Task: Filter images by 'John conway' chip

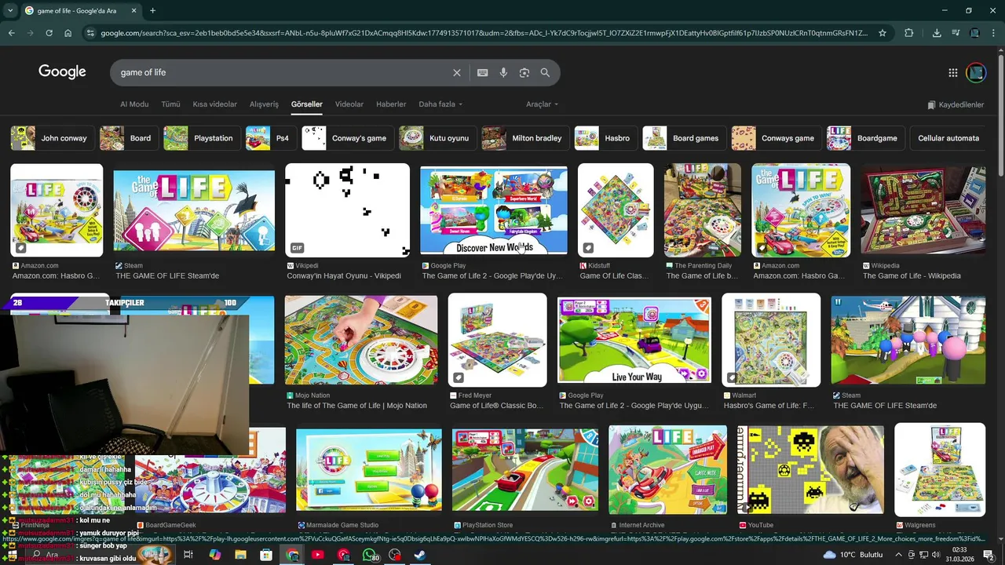Action: pos(53,138)
